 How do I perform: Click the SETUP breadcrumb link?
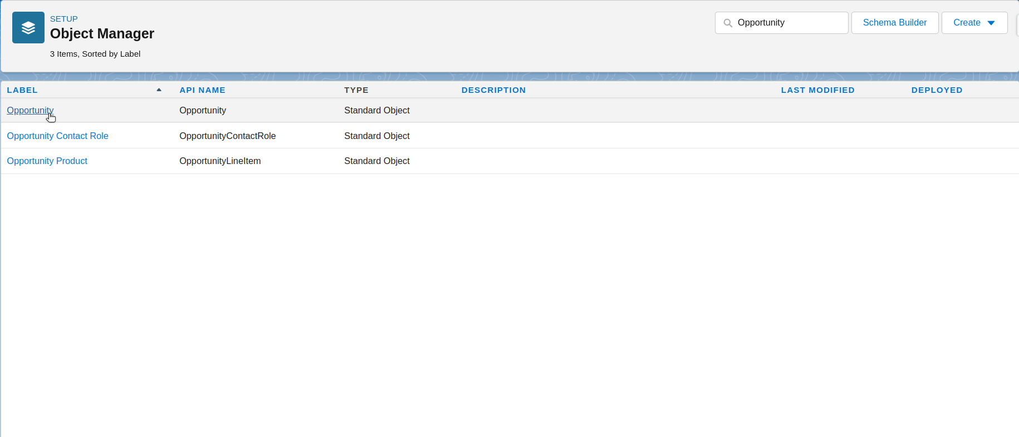64,19
